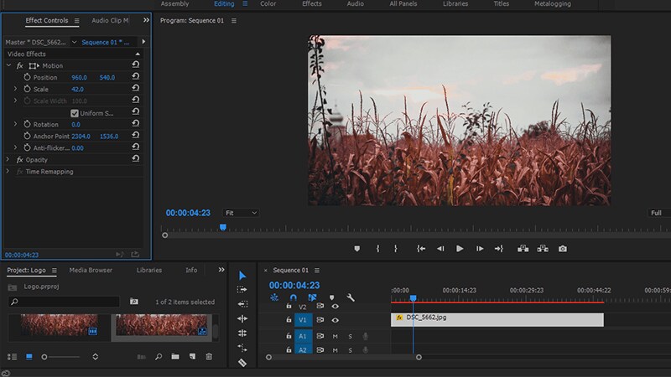This screenshot has width=671, height=377.
Task: Click the Export Frame camera icon
Action: [563, 249]
